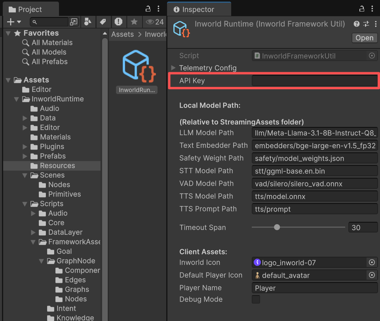This screenshot has width=380, height=321.
Task: Click the script object picker for InworldFrameworkUtil
Action: pyautogui.click(x=372, y=56)
